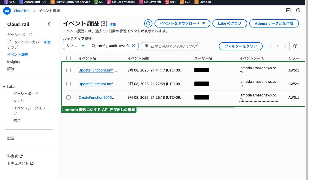Open ダッシュボード in CloudTrail sidebar top
The image size is (309, 180).
point(20,35)
